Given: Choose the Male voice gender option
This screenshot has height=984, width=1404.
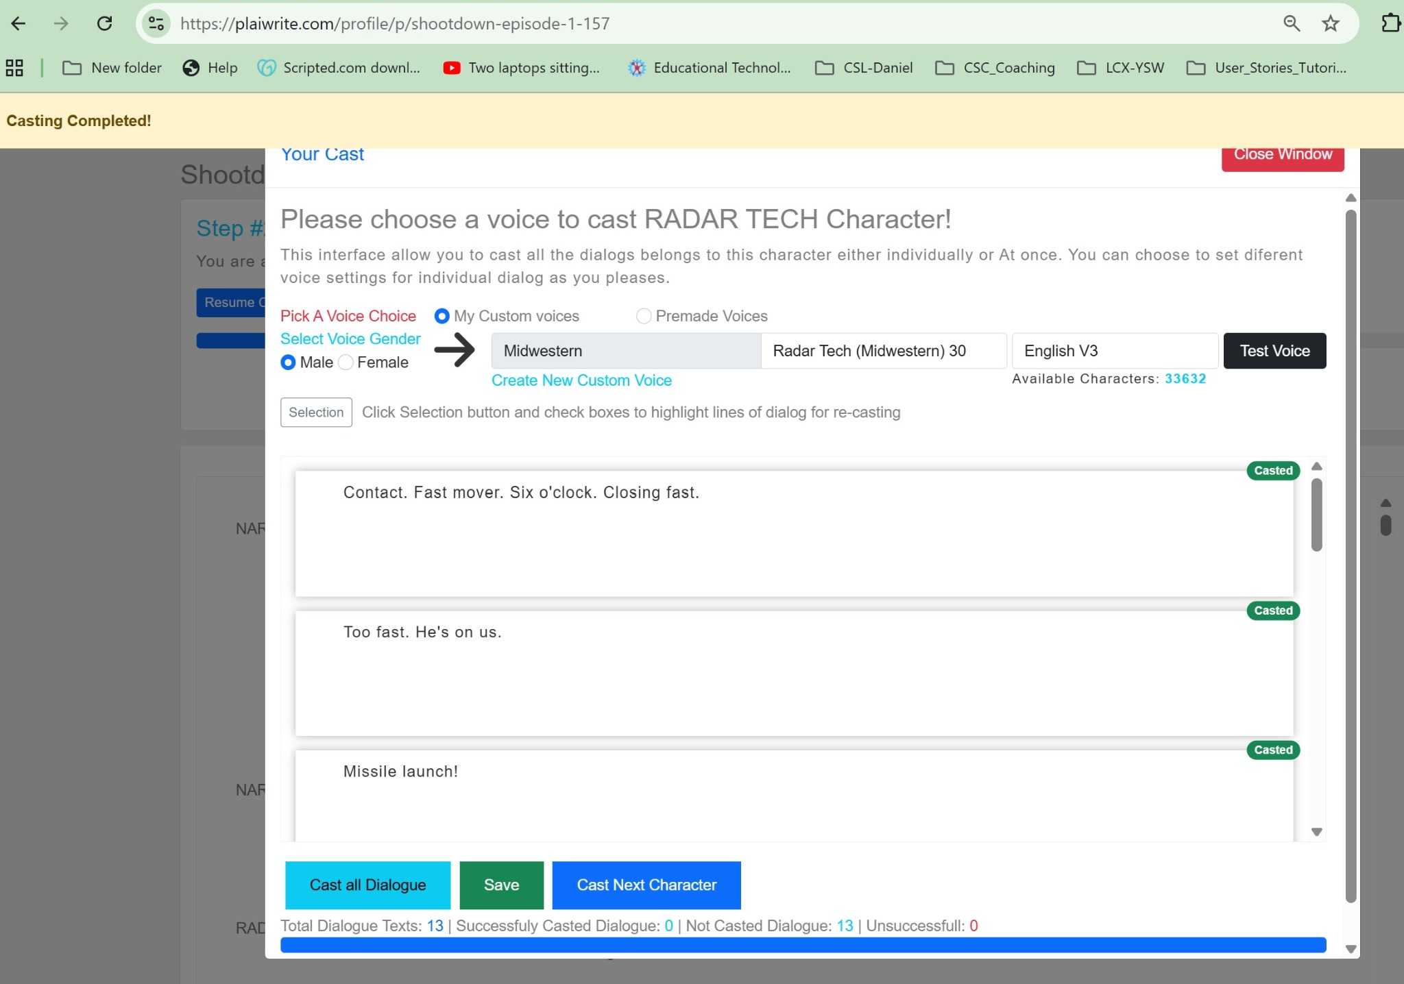Looking at the screenshot, I should tap(288, 362).
